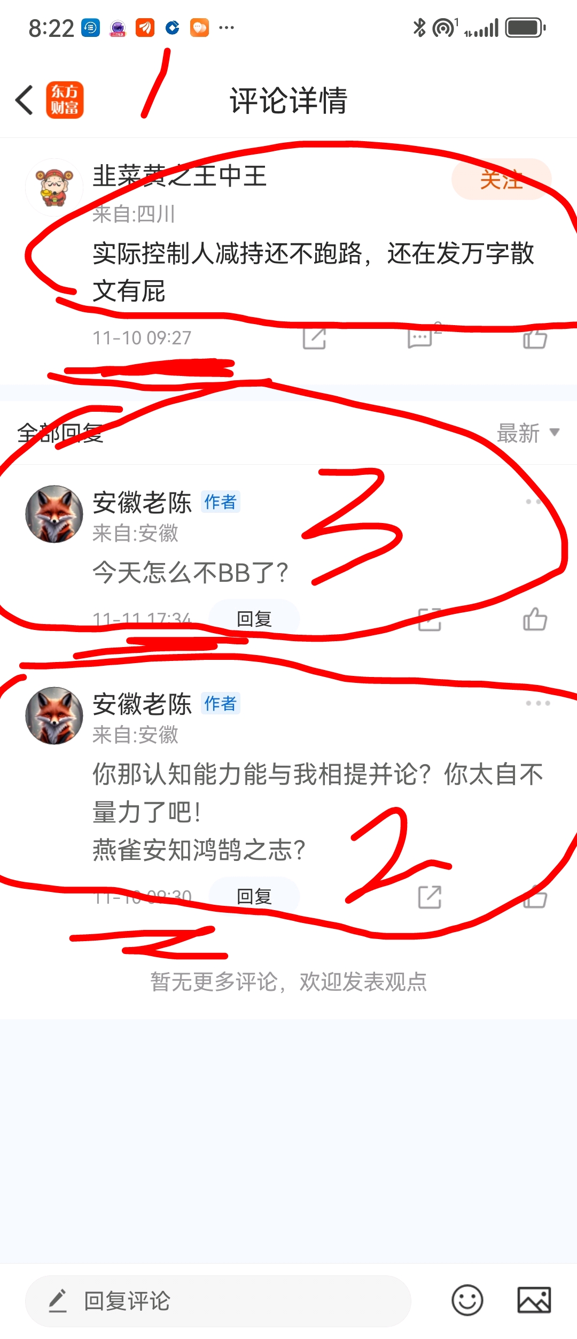Screen dimensions: 577x1339
Task: Share the 今天怎么不BB了 reply
Action: pos(430,619)
